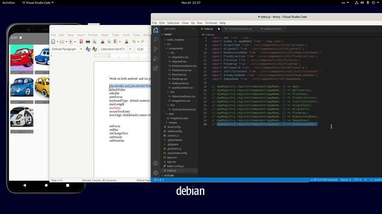382x214 pixels.
Task: Switch to the index.js editor tab
Action: pyautogui.click(x=208, y=29)
